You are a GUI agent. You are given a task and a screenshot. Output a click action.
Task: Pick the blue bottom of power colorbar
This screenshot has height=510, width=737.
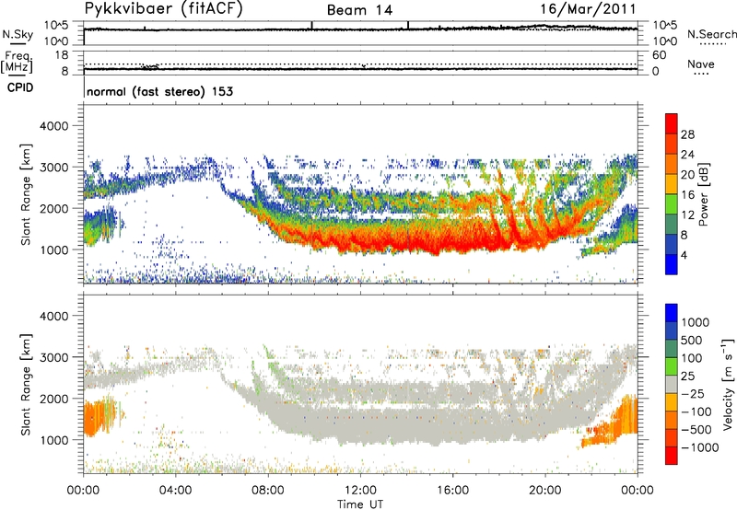(x=672, y=264)
